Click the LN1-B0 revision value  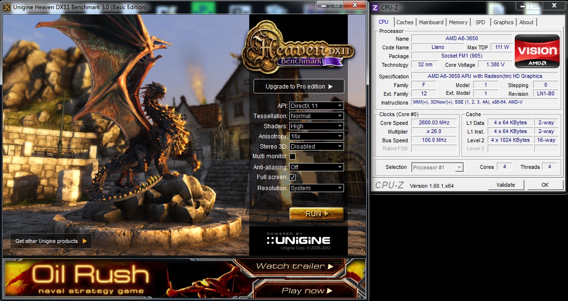click(546, 93)
